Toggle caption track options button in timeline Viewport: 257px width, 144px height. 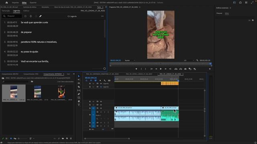(x=109, y=80)
